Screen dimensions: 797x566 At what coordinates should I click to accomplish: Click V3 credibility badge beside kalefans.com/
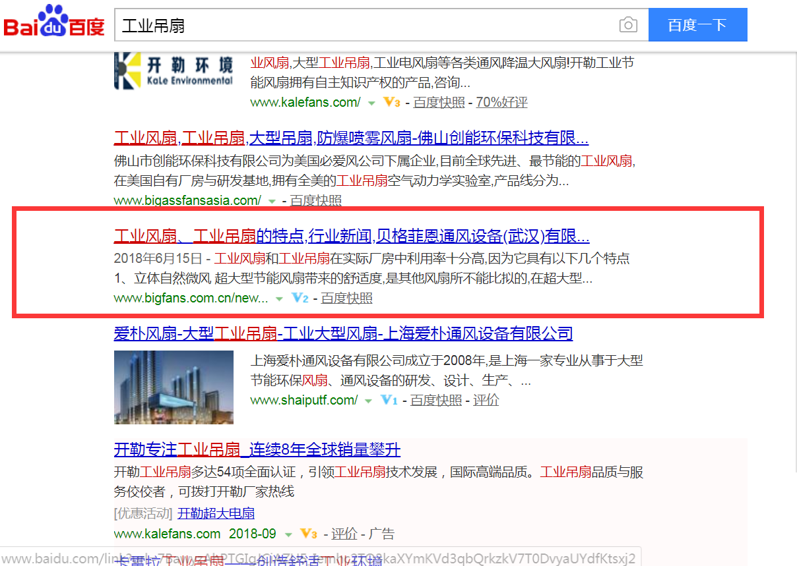pos(392,102)
